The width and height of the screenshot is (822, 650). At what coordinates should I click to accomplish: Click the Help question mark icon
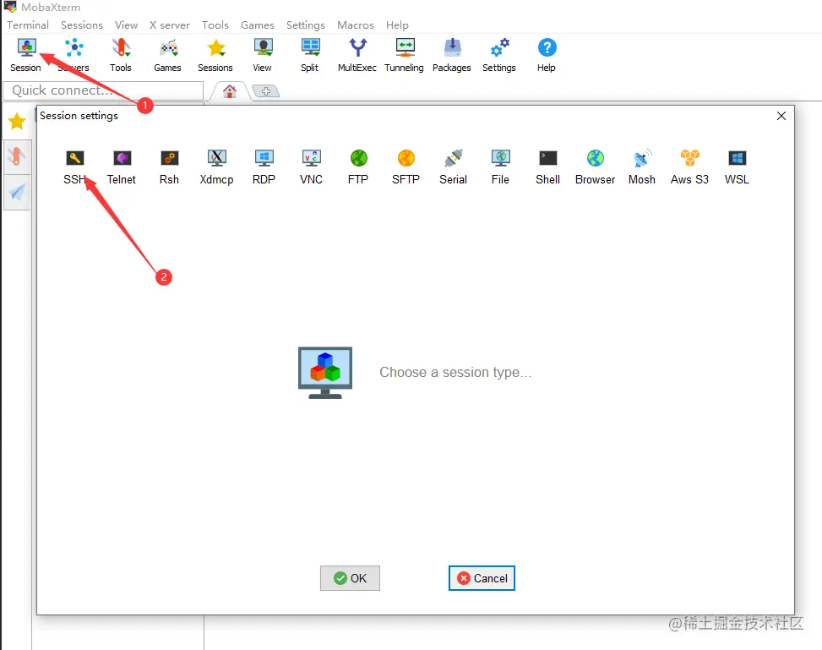[547, 55]
